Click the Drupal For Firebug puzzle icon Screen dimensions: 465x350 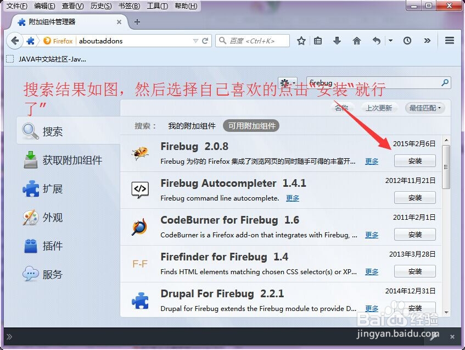pos(140,301)
